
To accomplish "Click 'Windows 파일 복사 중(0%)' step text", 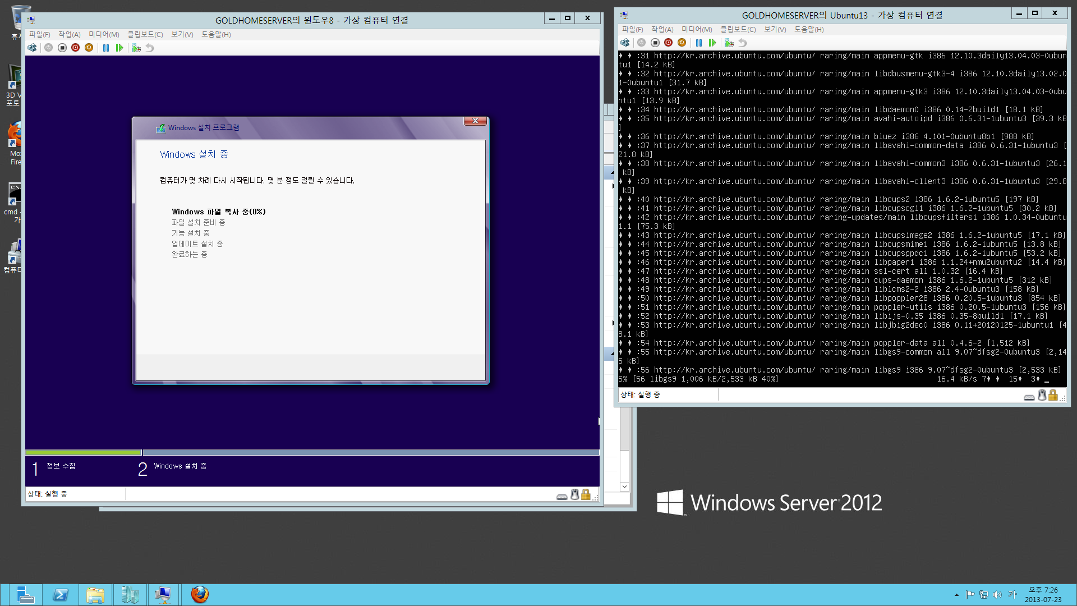I will [219, 212].
